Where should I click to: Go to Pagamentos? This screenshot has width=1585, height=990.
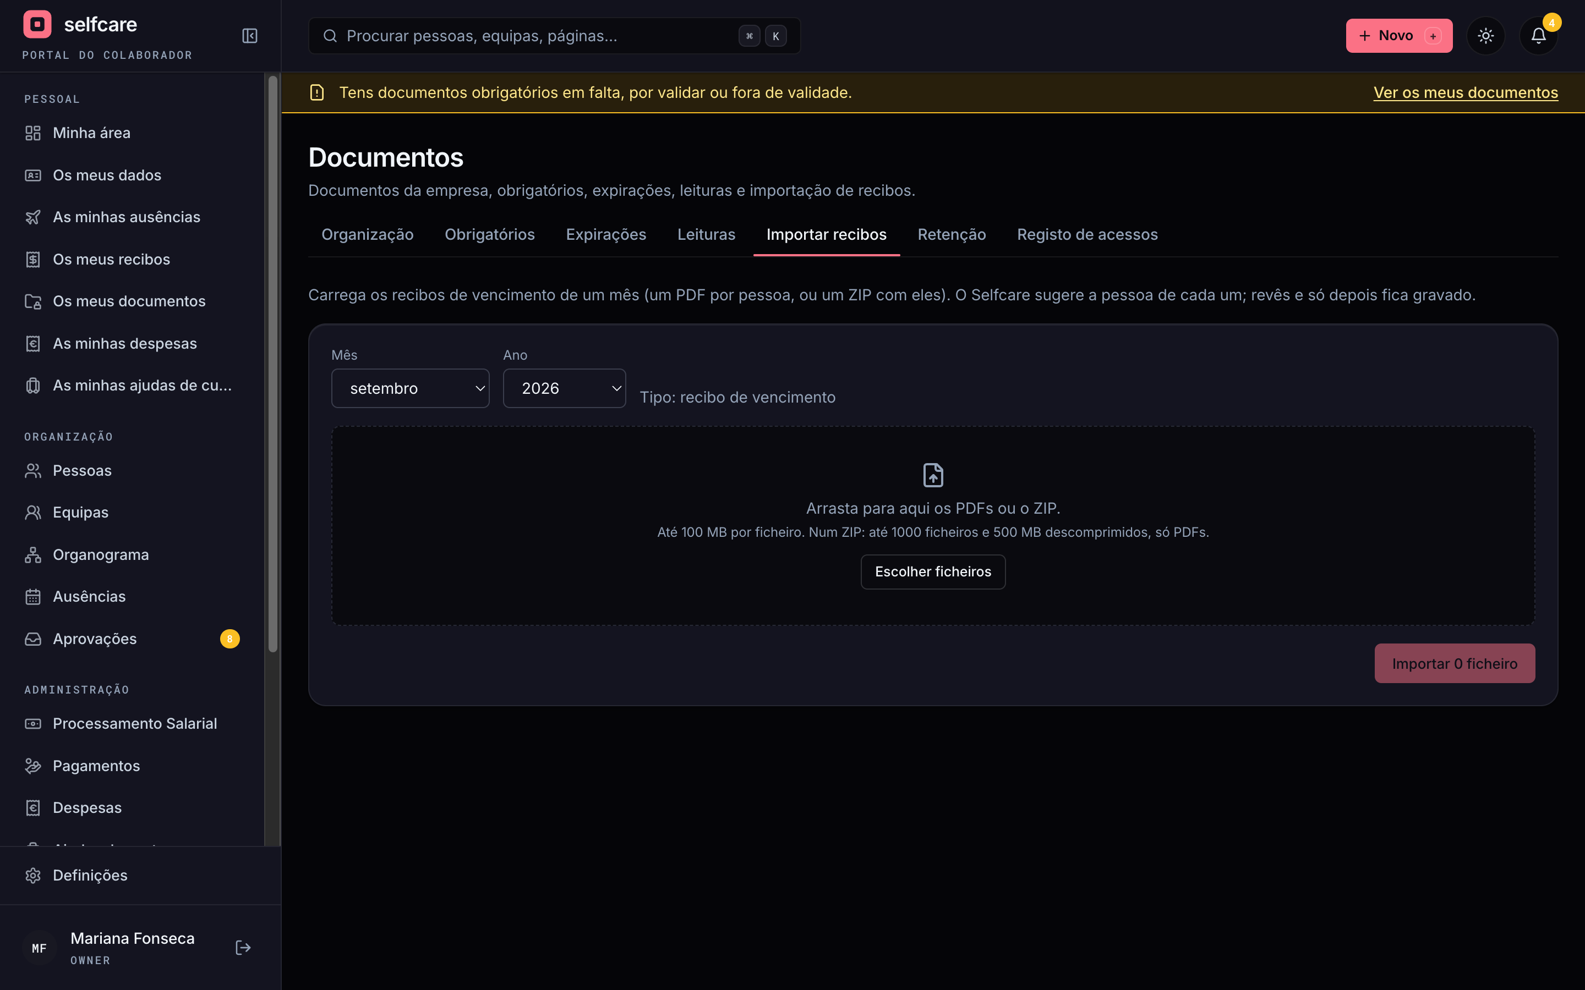coord(132,766)
